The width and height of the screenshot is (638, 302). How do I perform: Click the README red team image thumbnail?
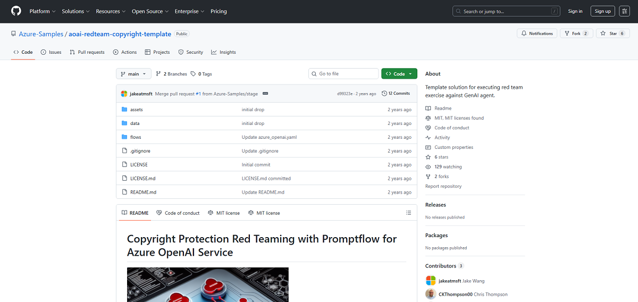208,284
